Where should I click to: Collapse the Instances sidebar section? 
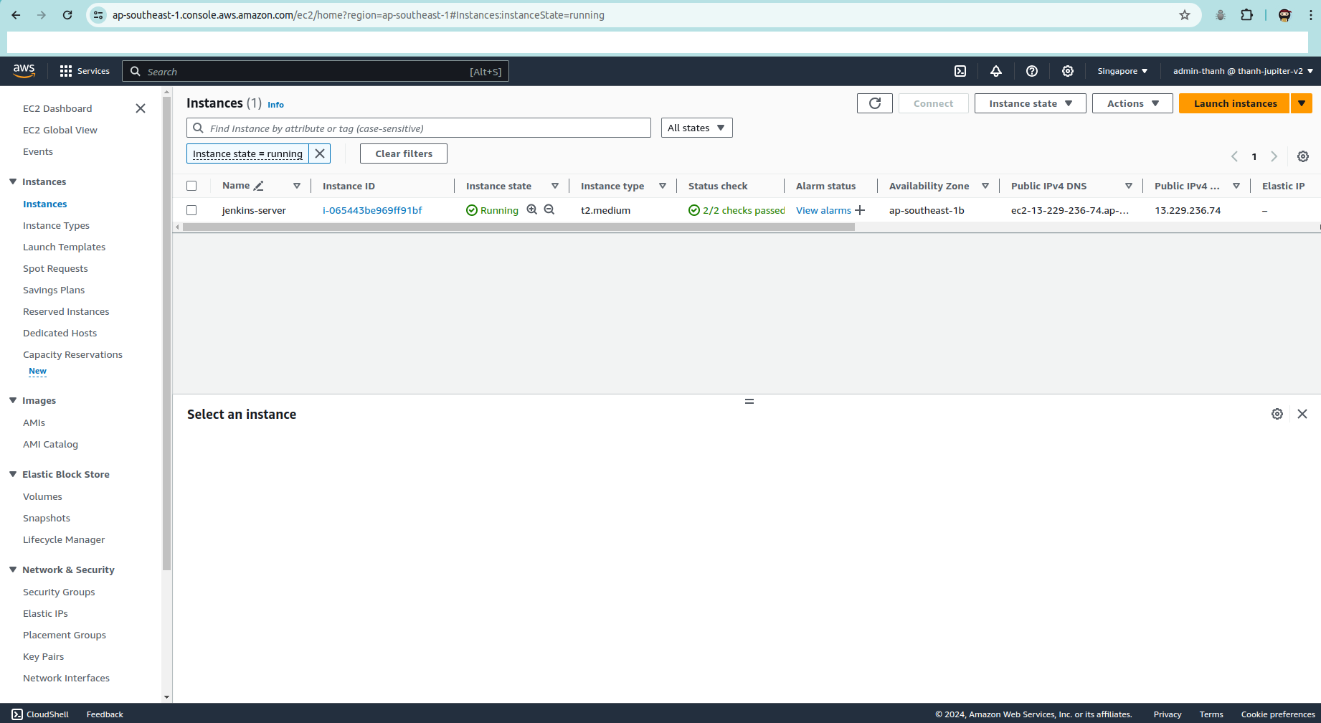13,181
